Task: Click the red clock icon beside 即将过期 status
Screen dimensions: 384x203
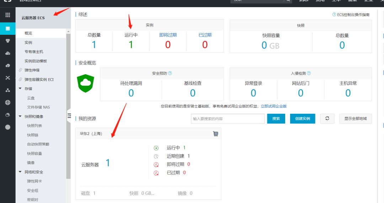Action: 156,165
